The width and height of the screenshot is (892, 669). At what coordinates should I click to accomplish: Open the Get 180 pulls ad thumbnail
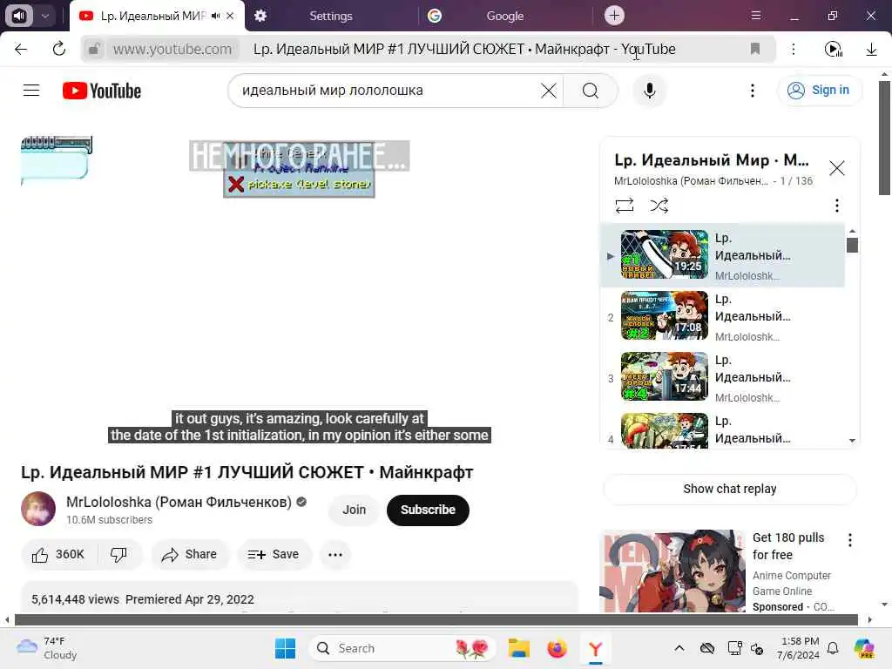674,571
